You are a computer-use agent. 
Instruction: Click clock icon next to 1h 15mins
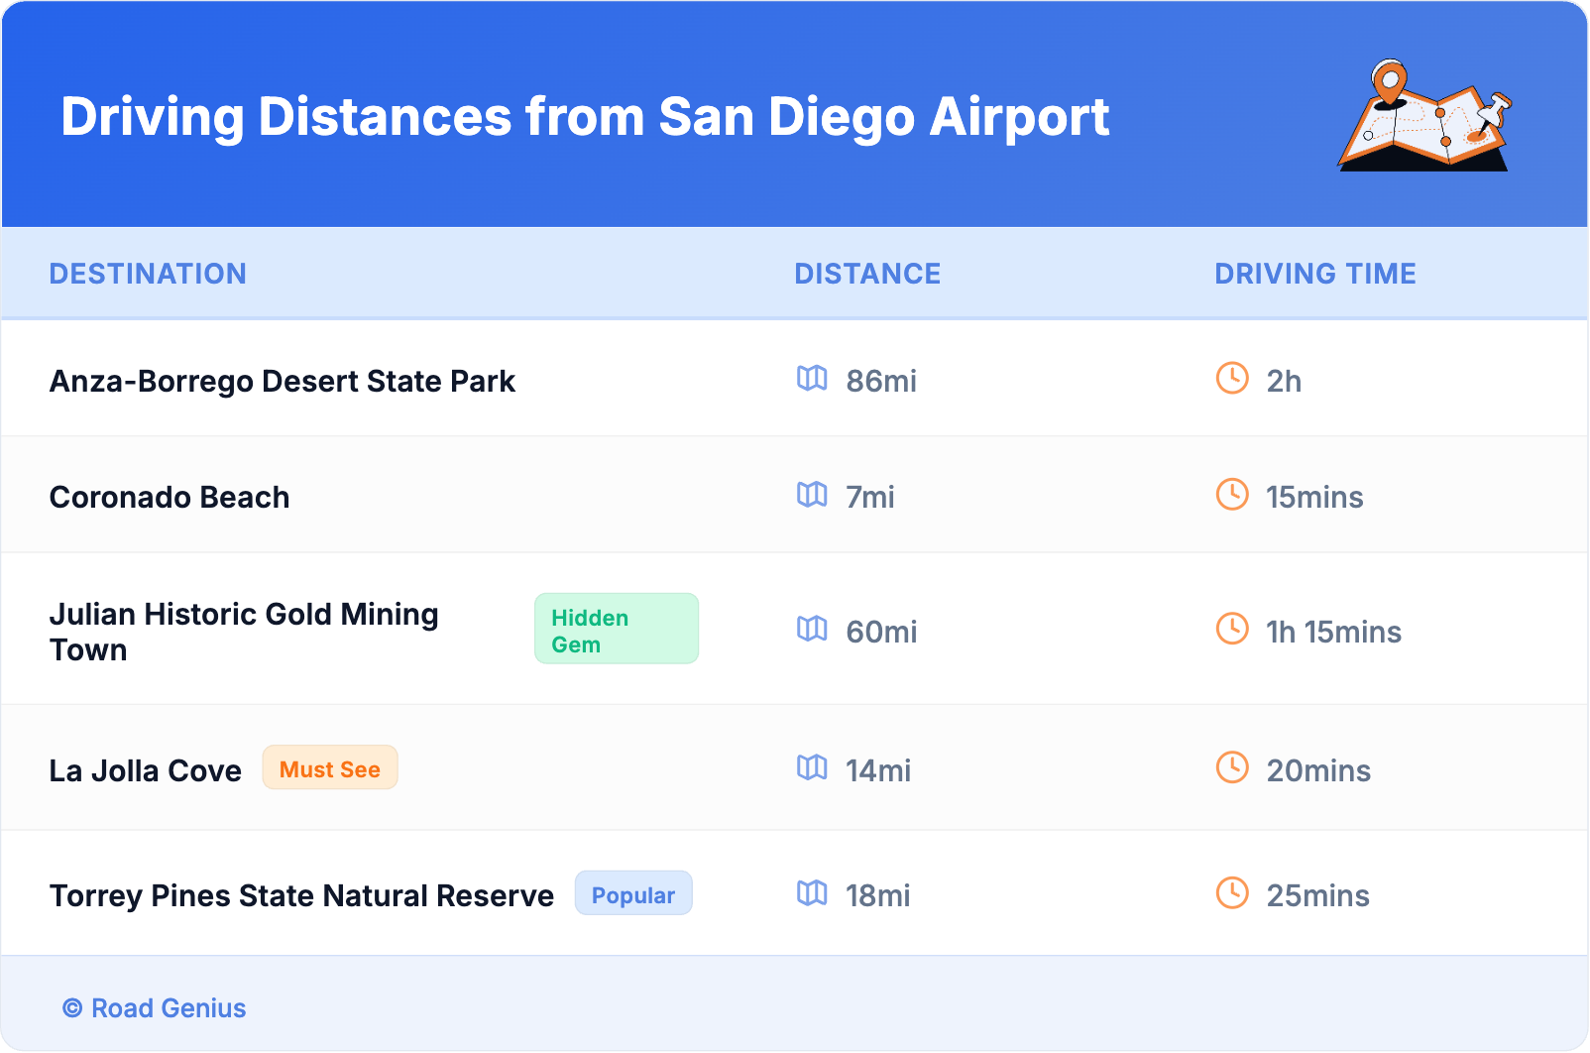pyautogui.click(x=1232, y=630)
